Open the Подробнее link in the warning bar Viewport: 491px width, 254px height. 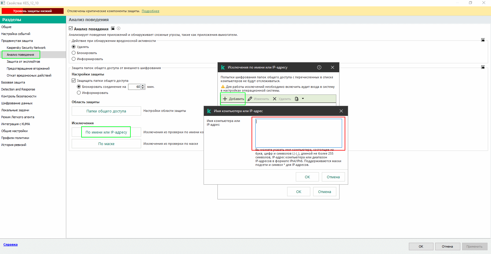click(x=150, y=11)
